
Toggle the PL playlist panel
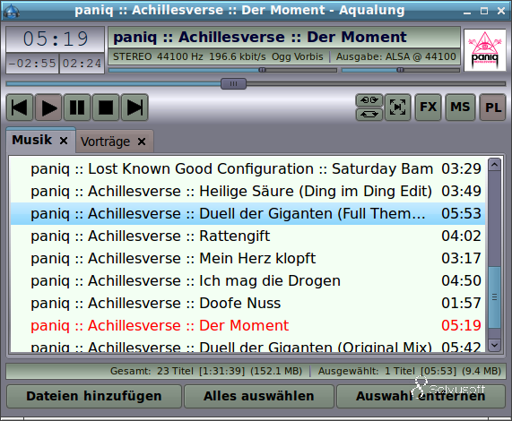(x=492, y=107)
